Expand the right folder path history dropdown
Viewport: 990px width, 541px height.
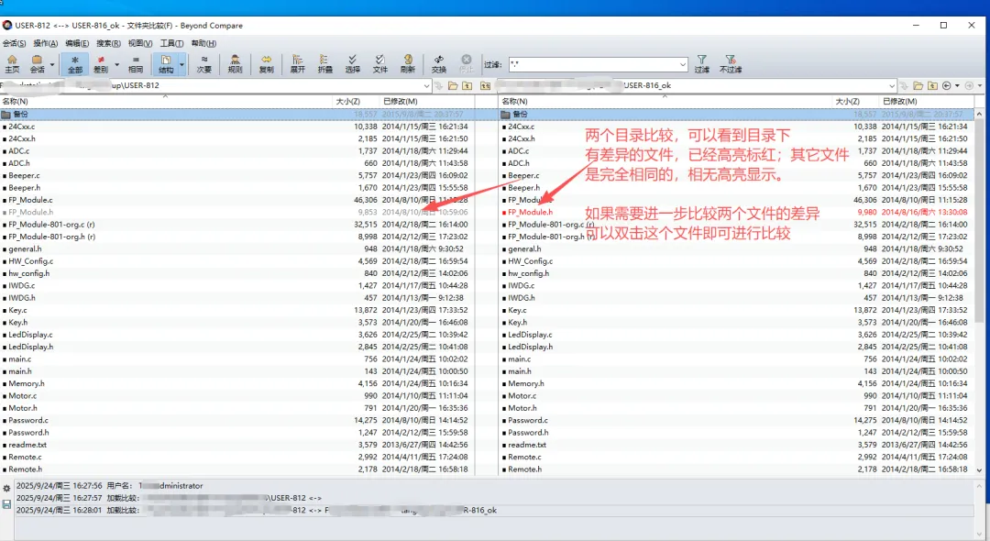click(892, 86)
